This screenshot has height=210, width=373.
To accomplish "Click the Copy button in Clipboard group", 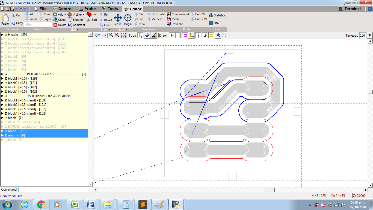I will point(17,23).
